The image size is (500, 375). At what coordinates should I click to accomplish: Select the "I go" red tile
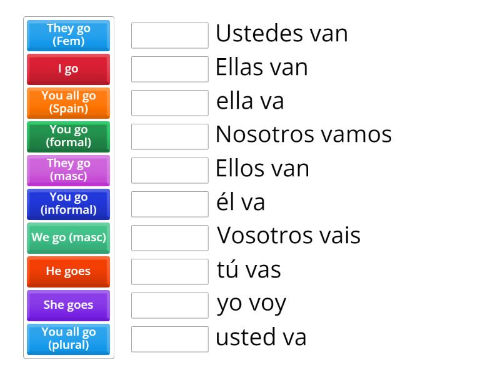pos(68,69)
